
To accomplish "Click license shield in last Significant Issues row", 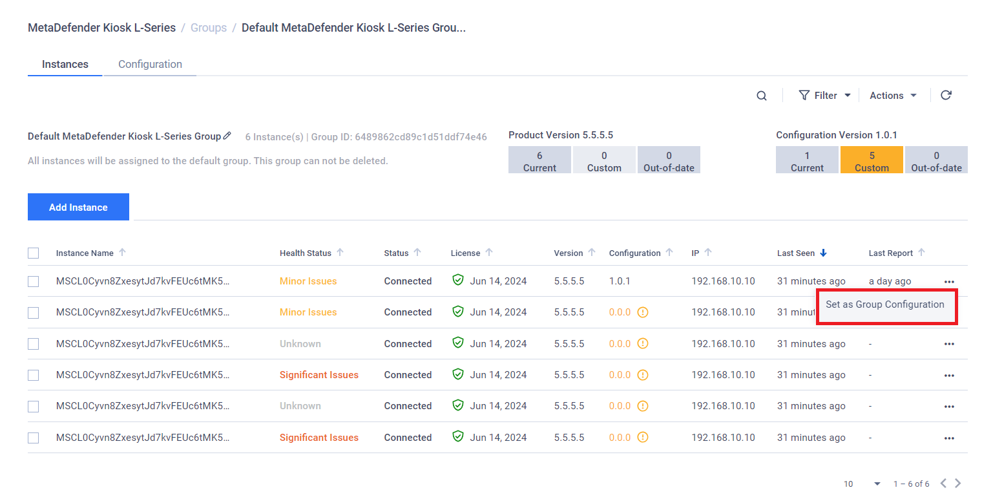I will coord(458,437).
